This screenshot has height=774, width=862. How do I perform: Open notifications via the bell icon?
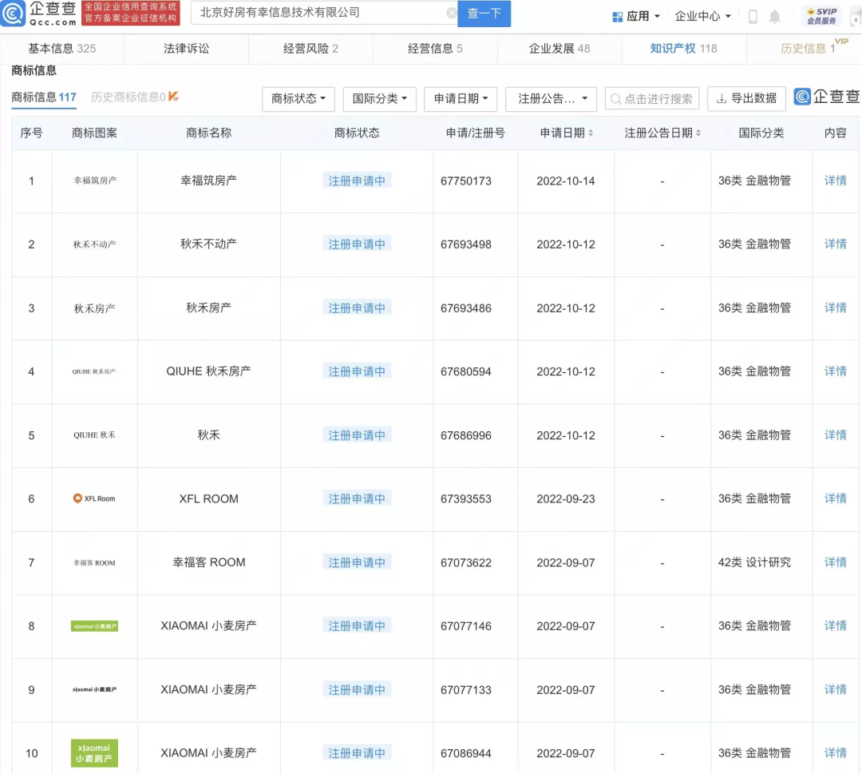[774, 16]
